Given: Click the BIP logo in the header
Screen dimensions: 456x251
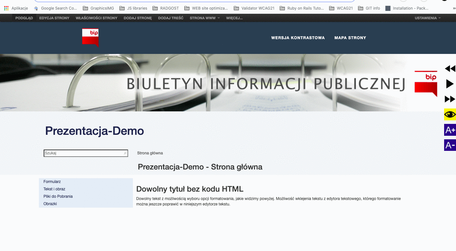Looking at the screenshot, I should tap(90, 38).
